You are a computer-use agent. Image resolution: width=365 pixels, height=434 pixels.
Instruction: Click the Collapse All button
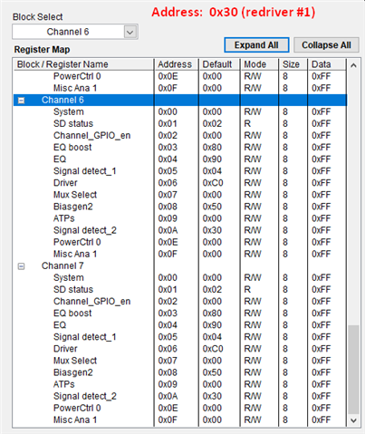coord(326,45)
